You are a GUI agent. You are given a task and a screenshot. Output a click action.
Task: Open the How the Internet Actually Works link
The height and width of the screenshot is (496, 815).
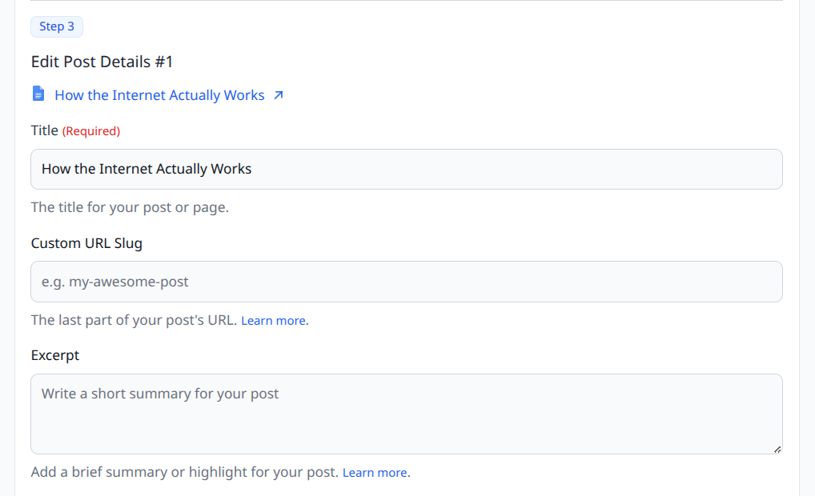click(x=159, y=95)
